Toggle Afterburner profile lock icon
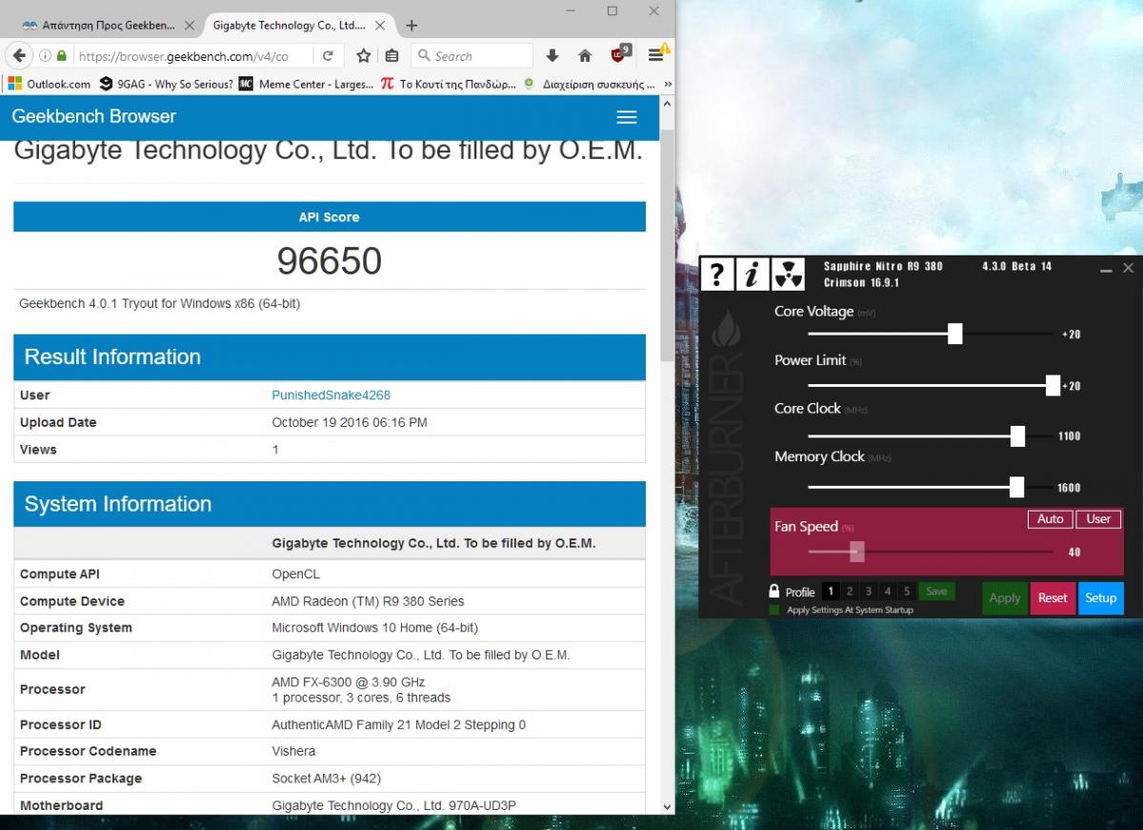The width and height of the screenshot is (1143, 830). click(x=774, y=591)
